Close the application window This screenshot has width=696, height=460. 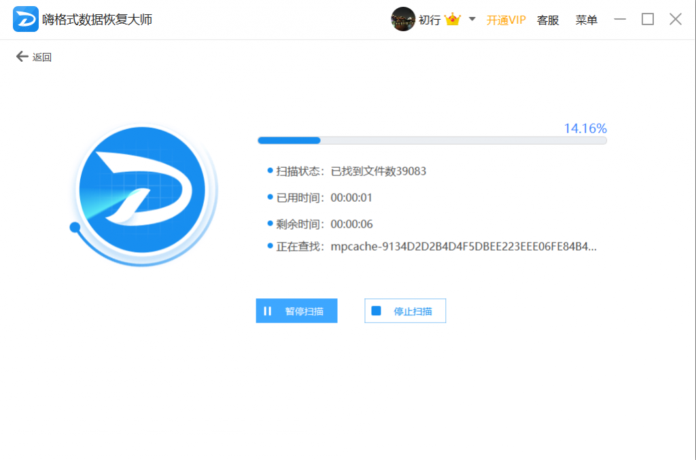[x=676, y=19]
